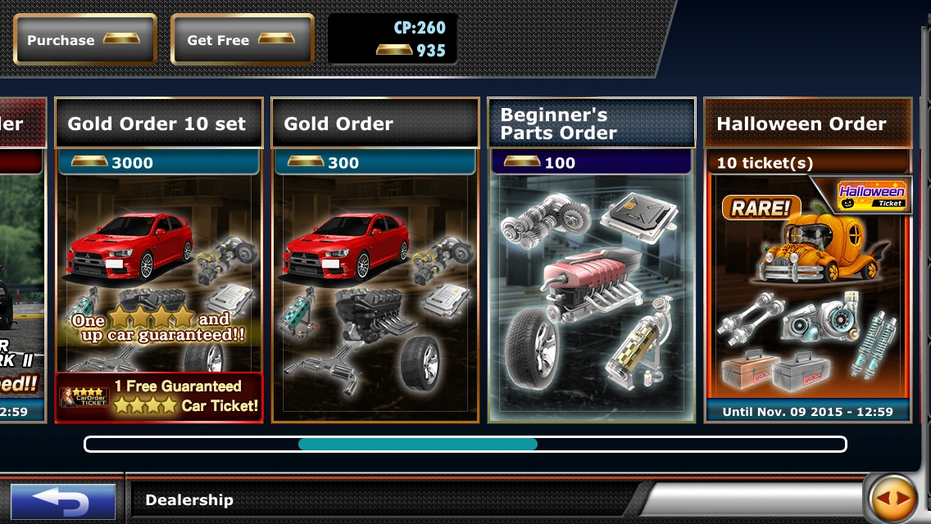
Task: Click the gold bar icon on Get Free button
Action: 276,38
